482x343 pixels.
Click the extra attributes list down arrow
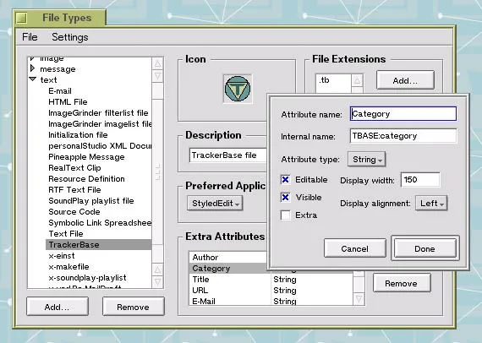coord(359,298)
